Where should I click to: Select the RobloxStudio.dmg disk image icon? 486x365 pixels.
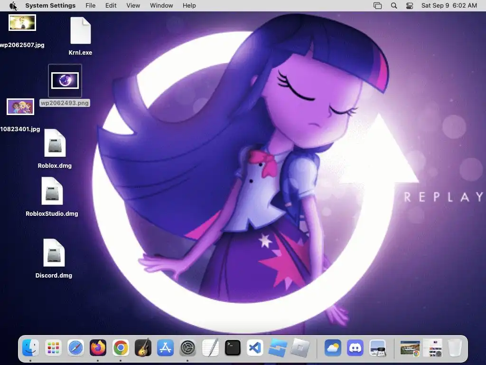(x=52, y=191)
